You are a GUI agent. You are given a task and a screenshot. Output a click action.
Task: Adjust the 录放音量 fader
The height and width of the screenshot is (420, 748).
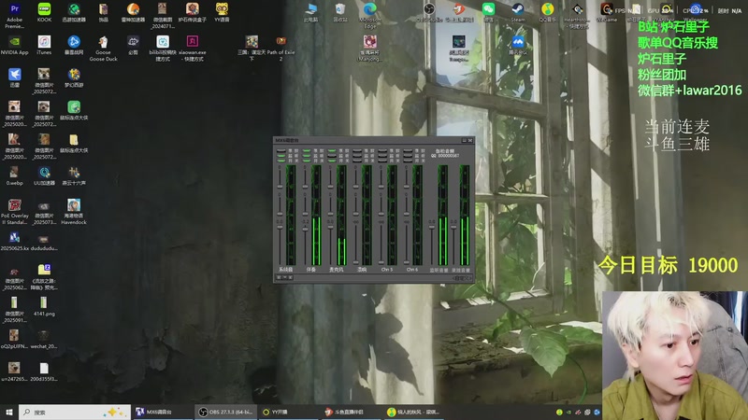pos(453,227)
